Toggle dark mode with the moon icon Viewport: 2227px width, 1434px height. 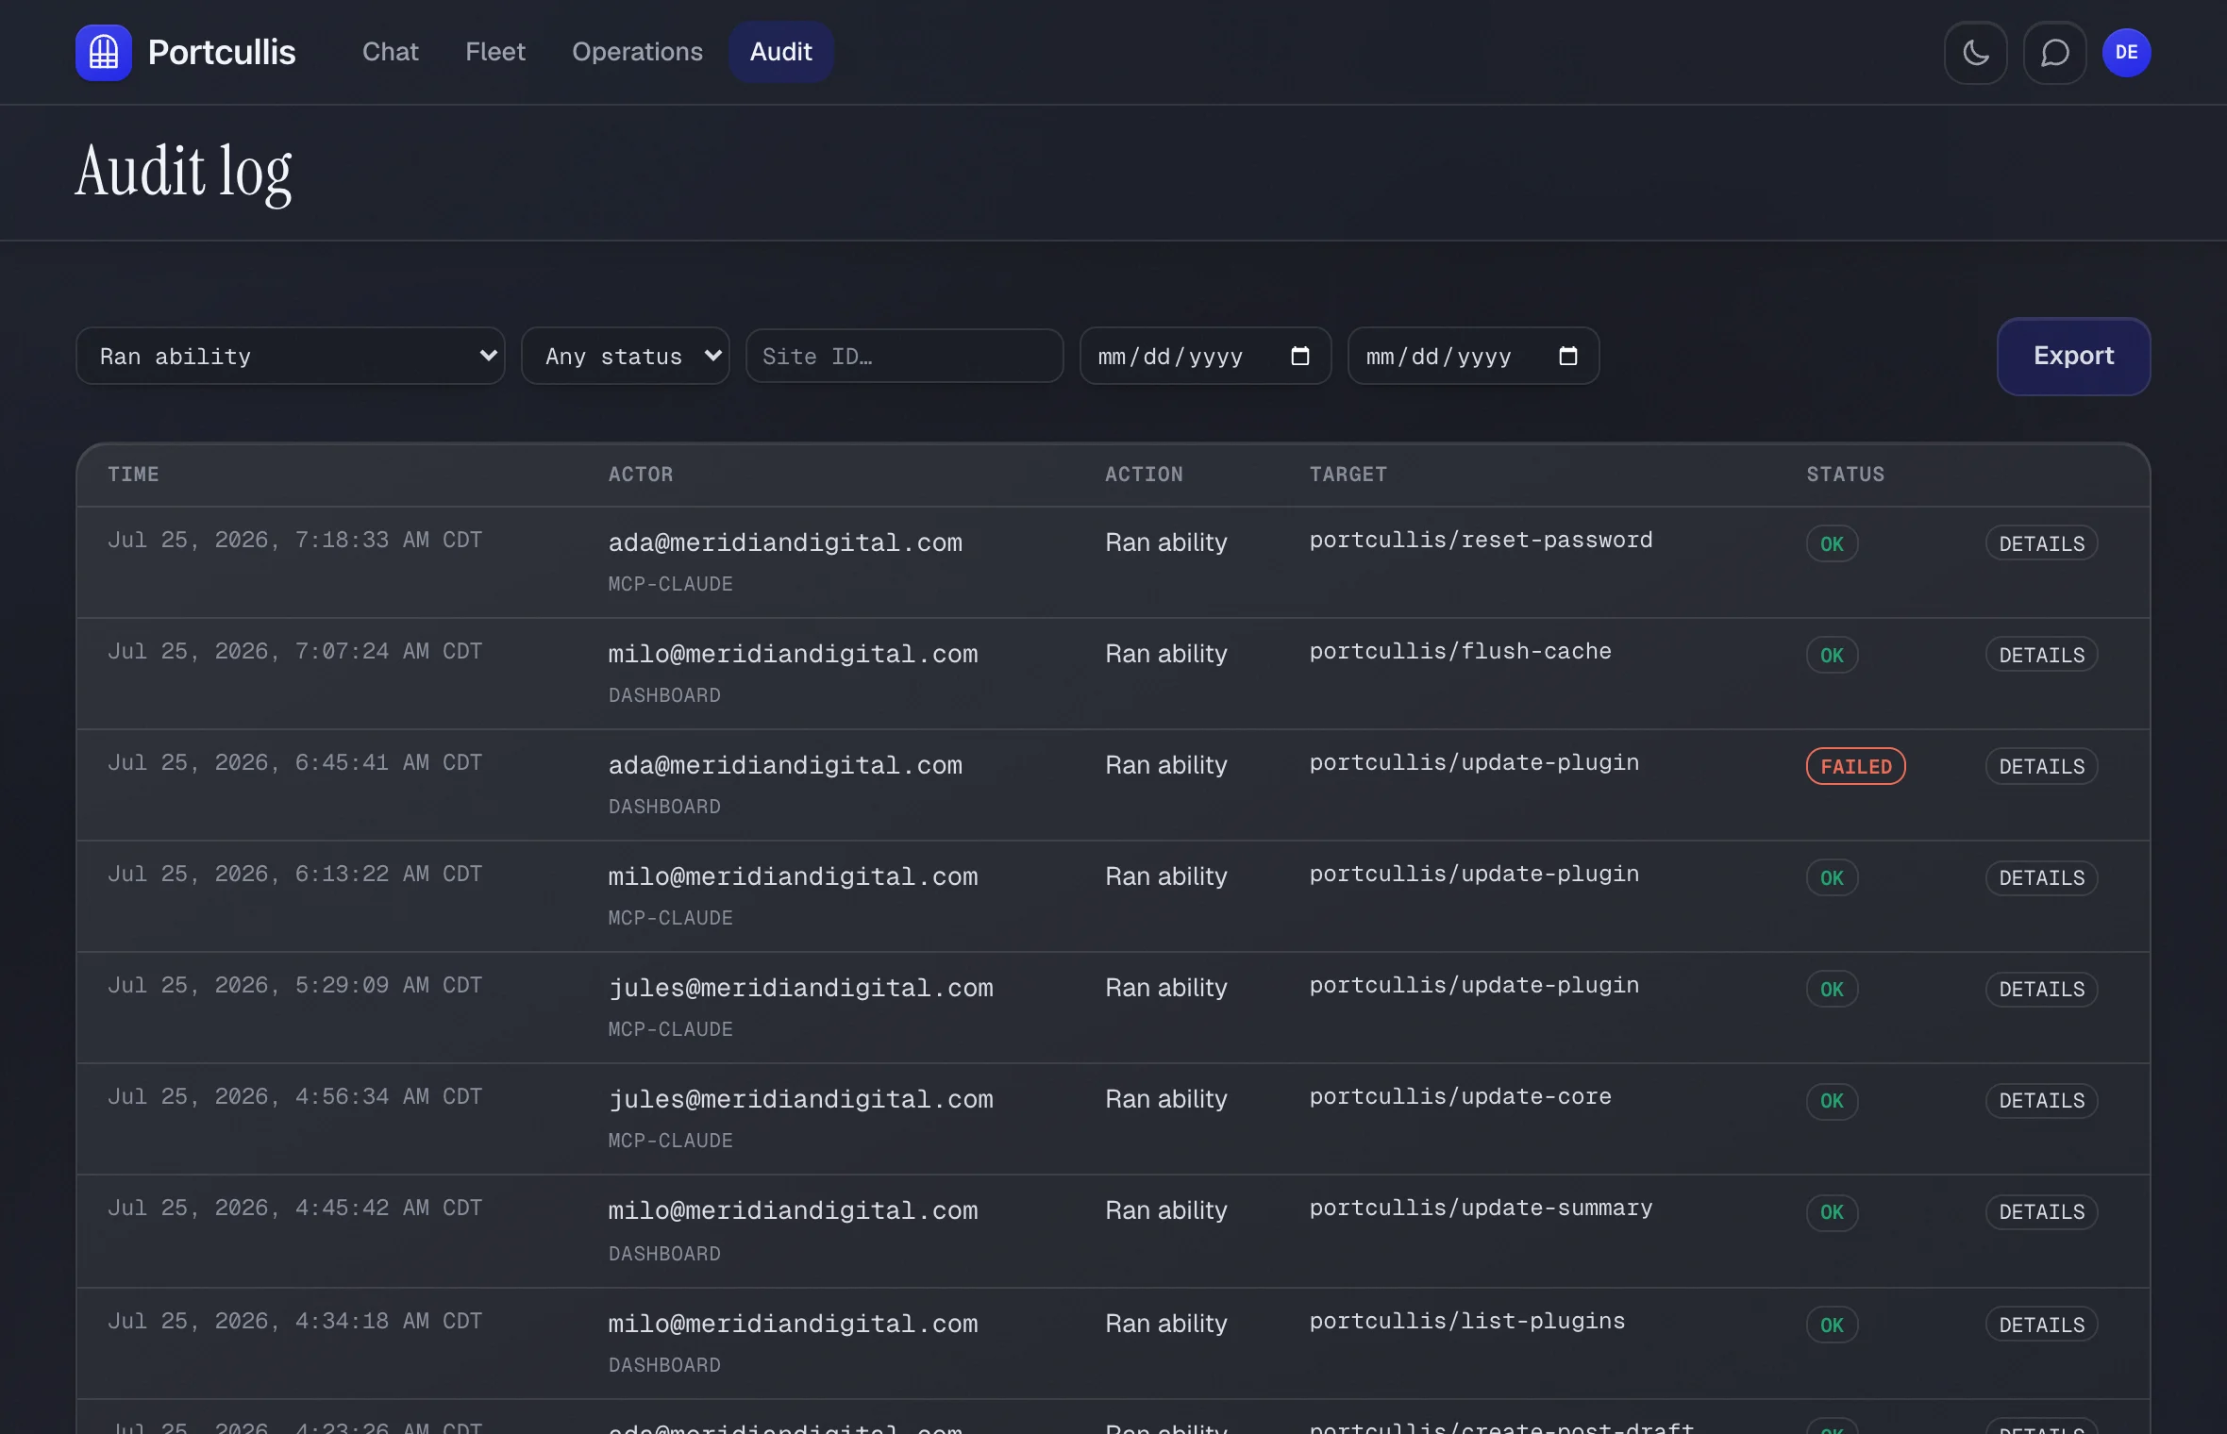point(1975,53)
